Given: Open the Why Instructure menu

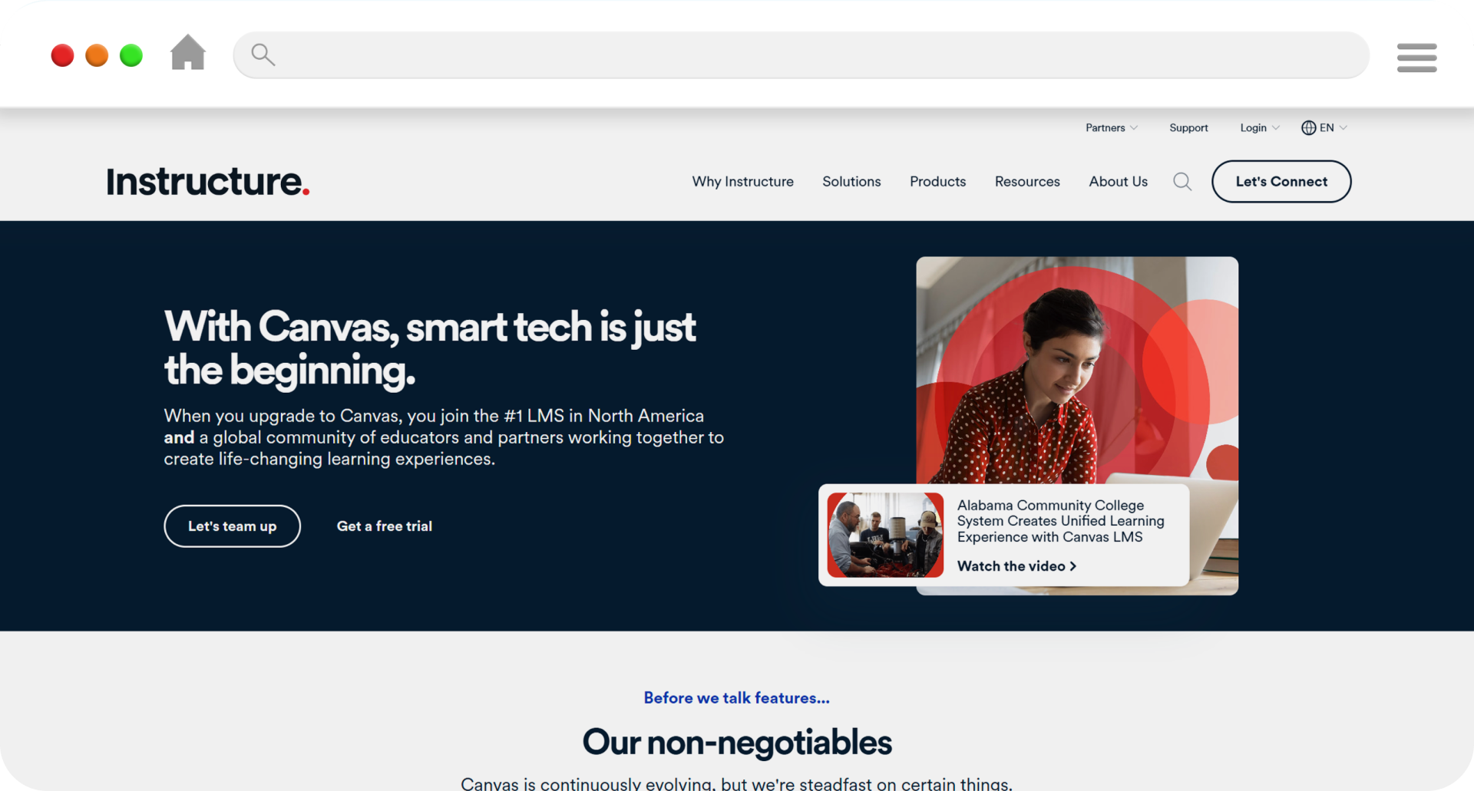Looking at the screenshot, I should click(742, 182).
